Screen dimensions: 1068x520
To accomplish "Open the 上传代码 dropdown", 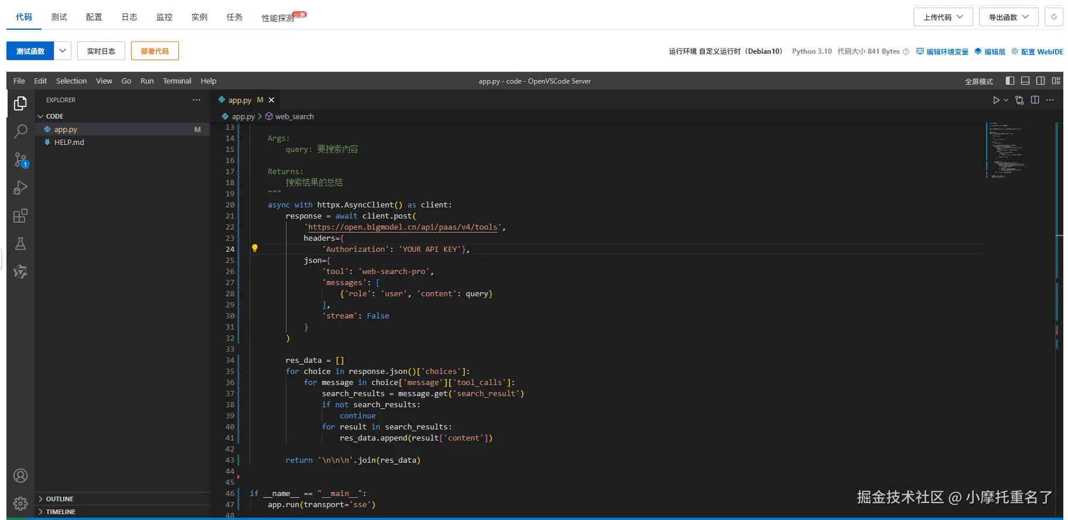I will click(943, 17).
